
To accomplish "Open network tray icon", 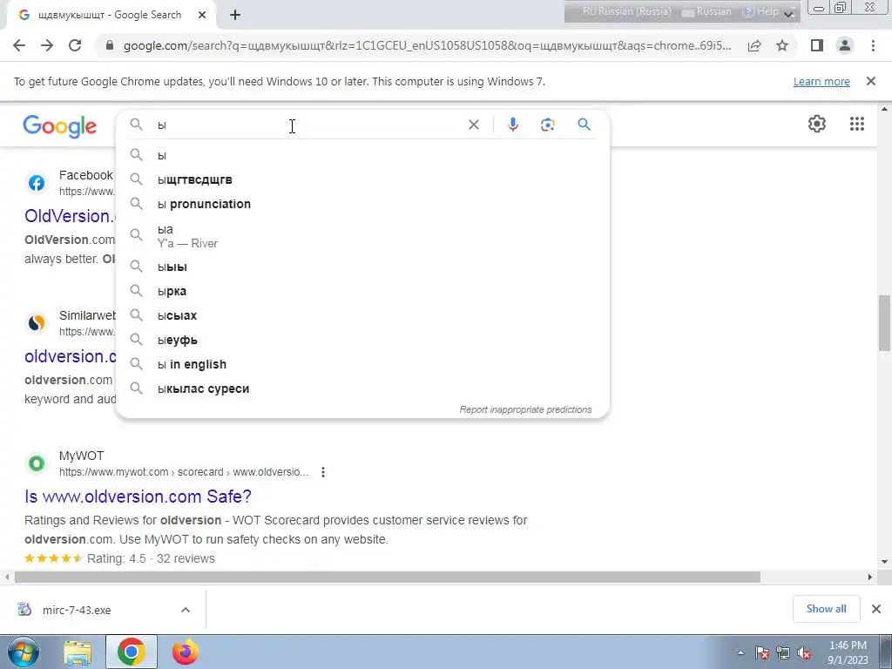I will point(783,653).
